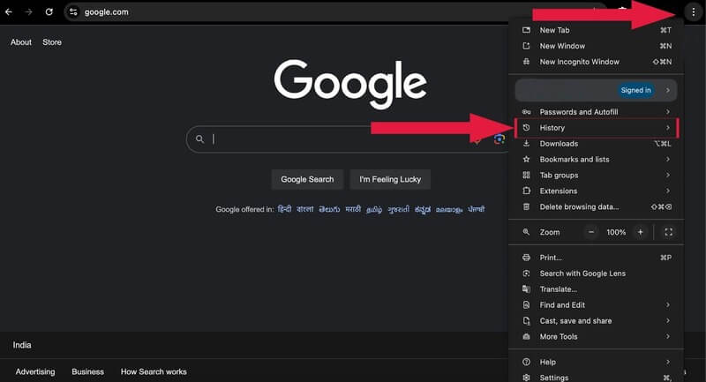Decrease zoom with the minus button
706x382 pixels.
[591, 232]
